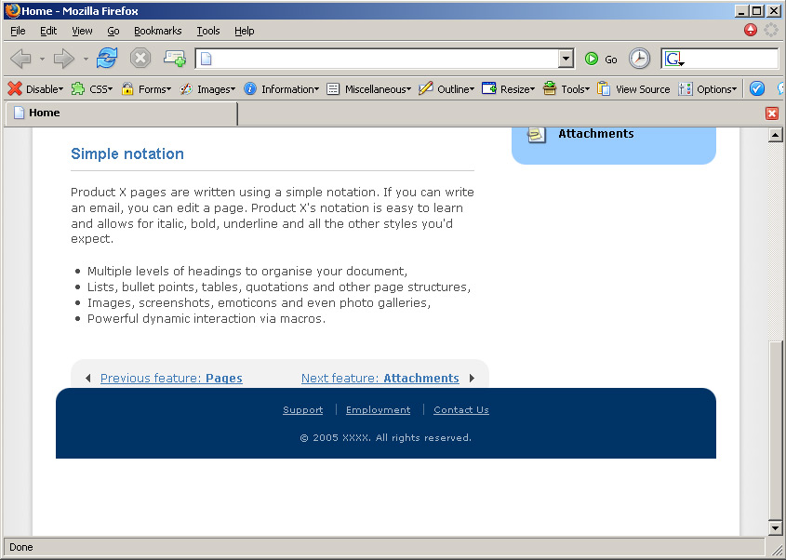Click the Previous feature: Pages link

[171, 378]
